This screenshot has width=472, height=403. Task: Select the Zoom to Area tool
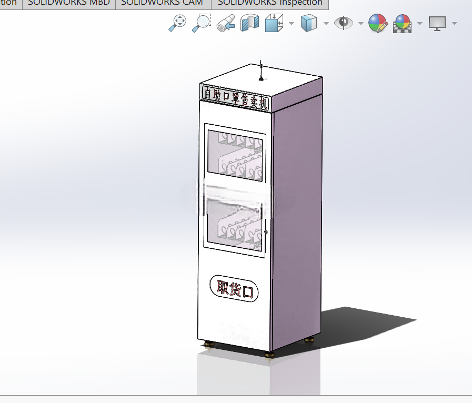[202, 23]
